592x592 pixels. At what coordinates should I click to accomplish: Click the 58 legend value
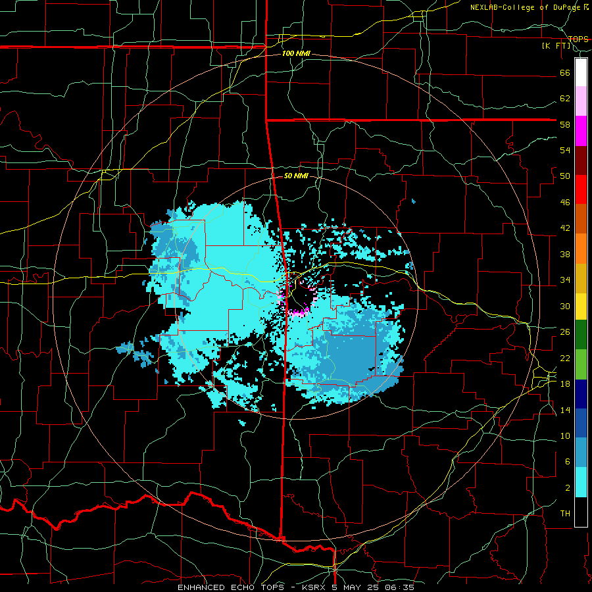click(565, 124)
